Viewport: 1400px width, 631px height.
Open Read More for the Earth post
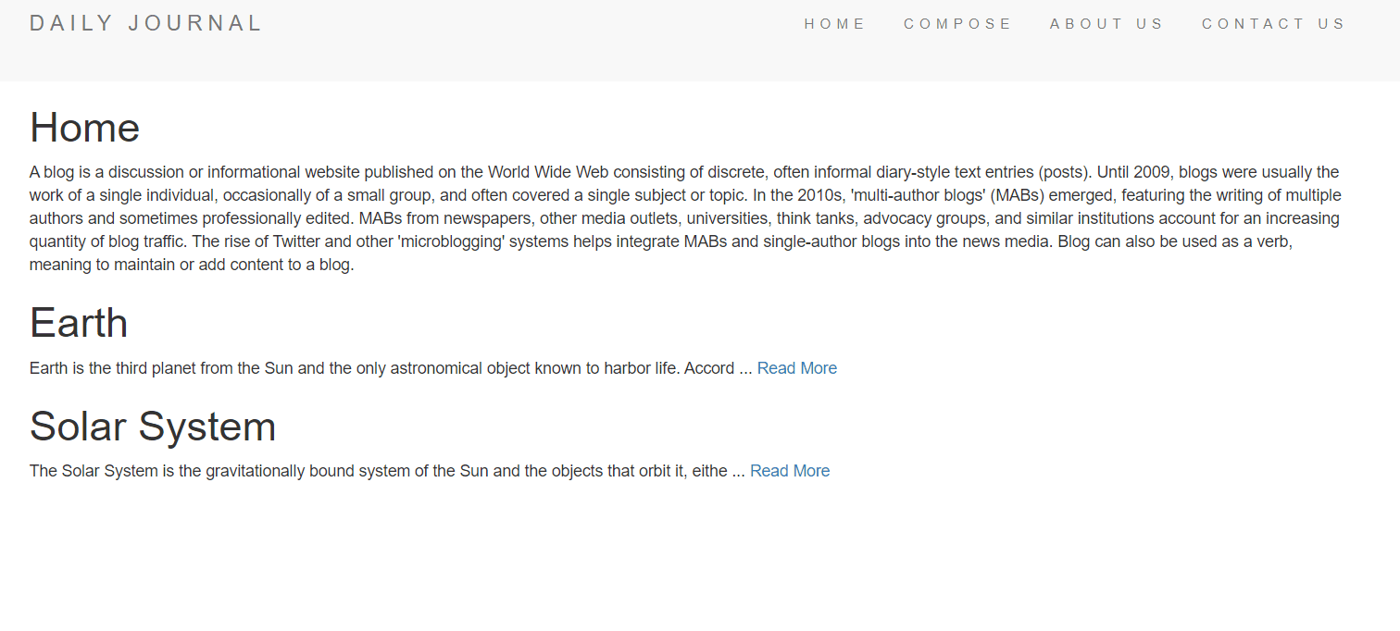click(x=796, y=368)
